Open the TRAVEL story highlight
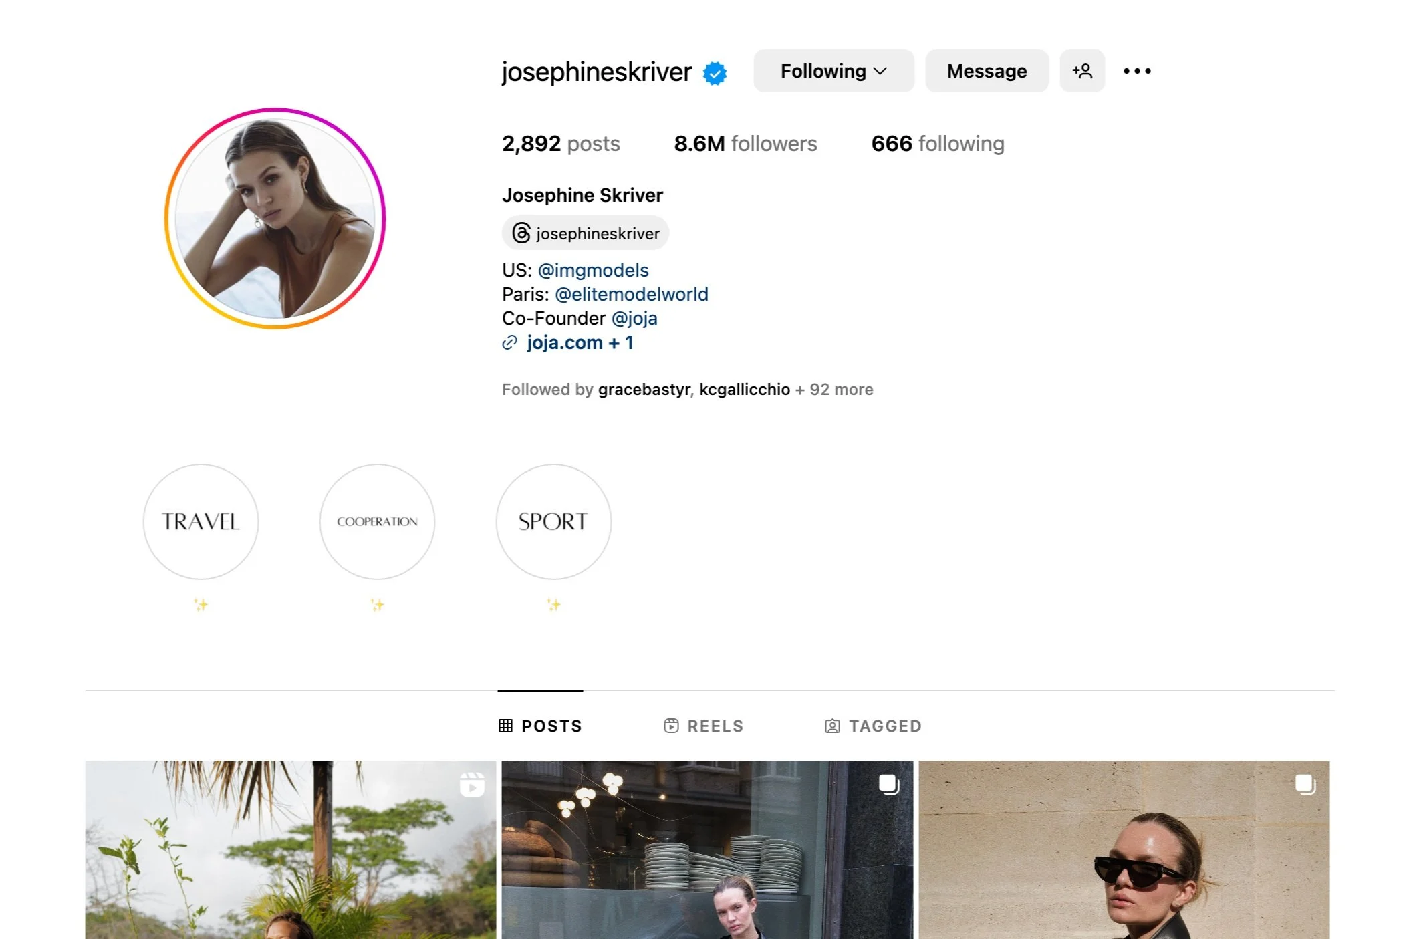The width and height of the screenshot is (1413, 939). coord(201,522)
